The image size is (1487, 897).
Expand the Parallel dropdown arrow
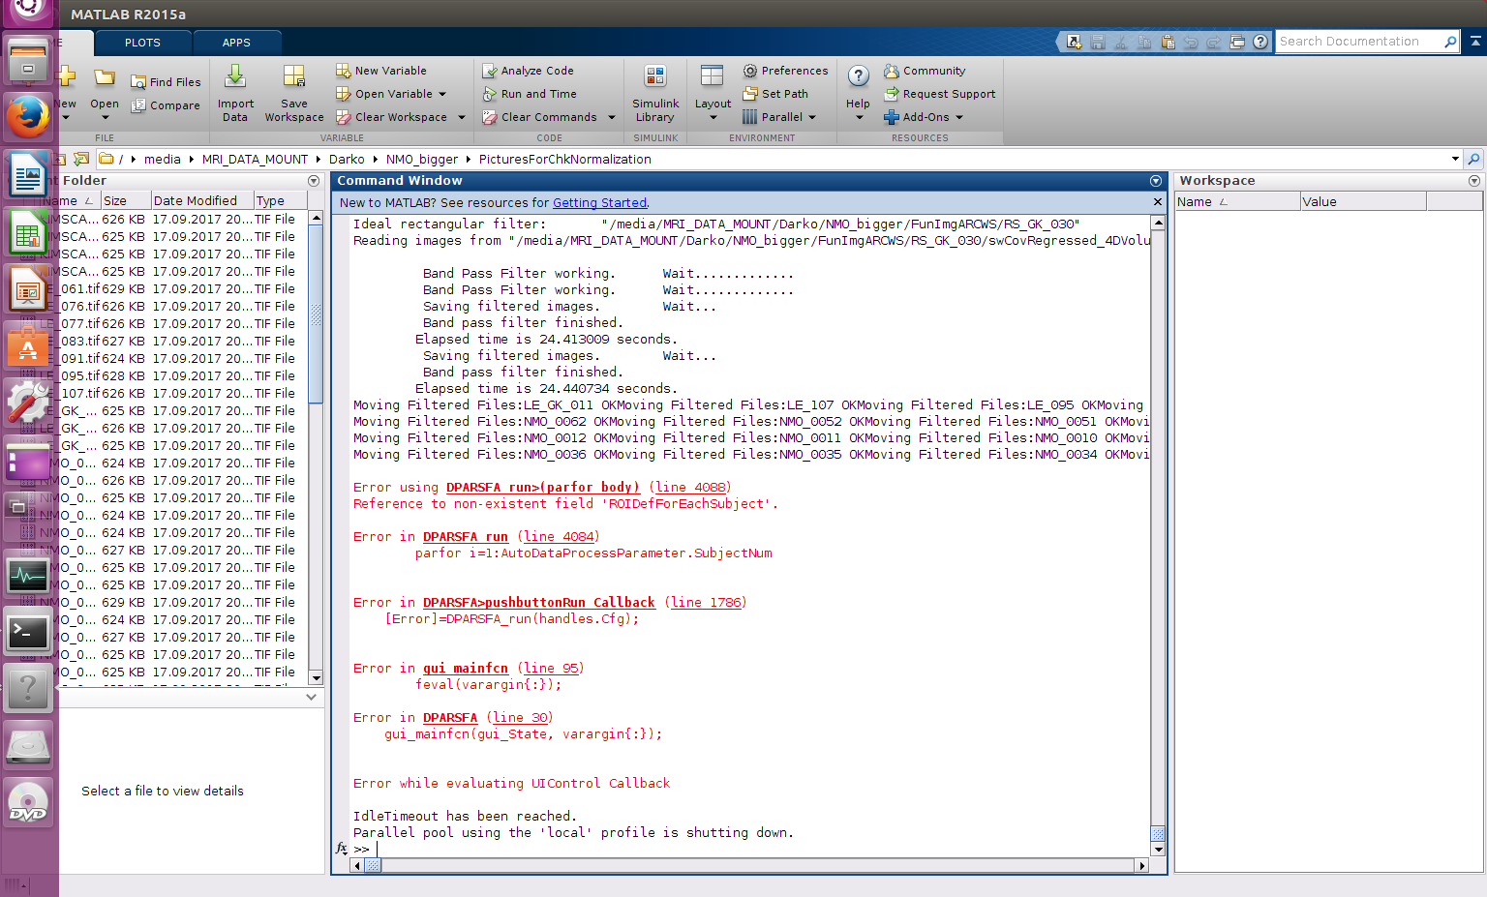812,117
